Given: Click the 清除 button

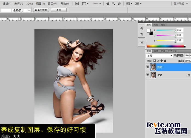Looking at the screenshot, I should [59, 10].
